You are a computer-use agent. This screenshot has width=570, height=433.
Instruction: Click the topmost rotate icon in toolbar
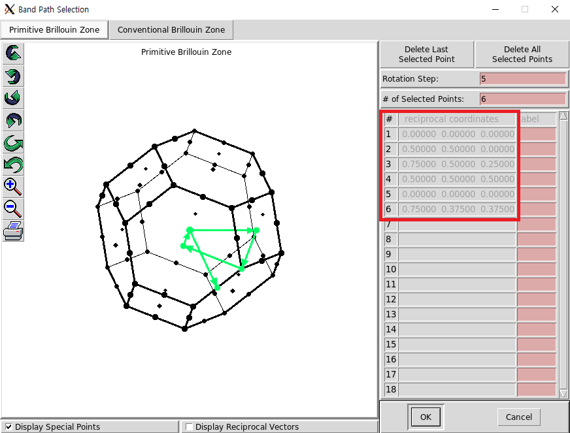[13, 54]
